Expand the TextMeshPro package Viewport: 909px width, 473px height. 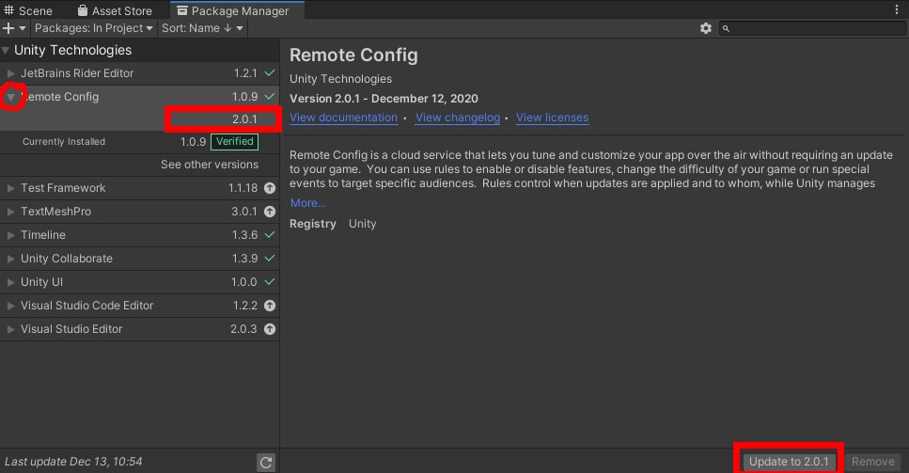(10, 213)
